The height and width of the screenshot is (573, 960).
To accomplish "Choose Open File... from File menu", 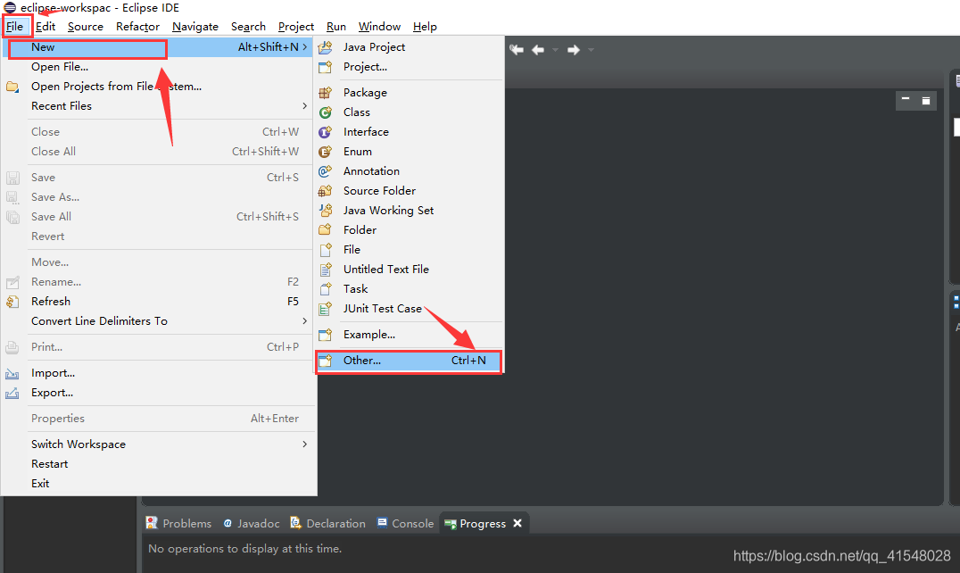I will (x=60, y=67).
